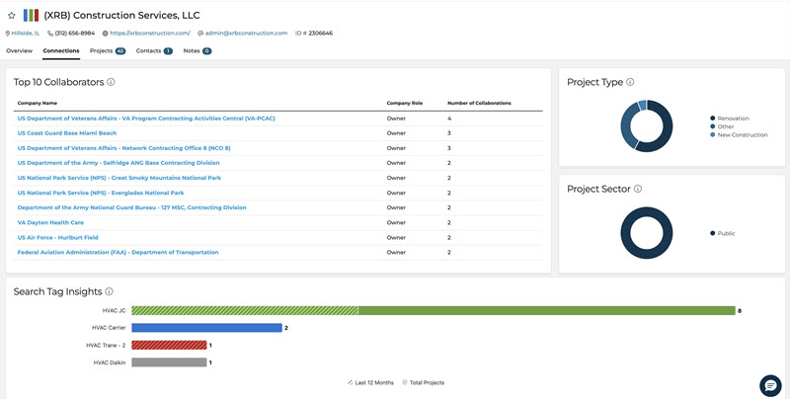Toggle Public in Project Sector legend
This screenshot has width=790, height=399.
pyautogui.click(x=723, y=233)
